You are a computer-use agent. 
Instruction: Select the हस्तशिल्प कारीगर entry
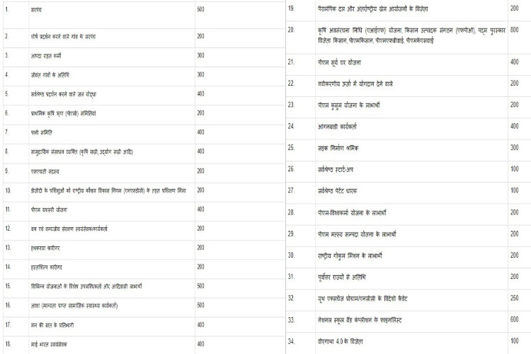coord(47,268)
